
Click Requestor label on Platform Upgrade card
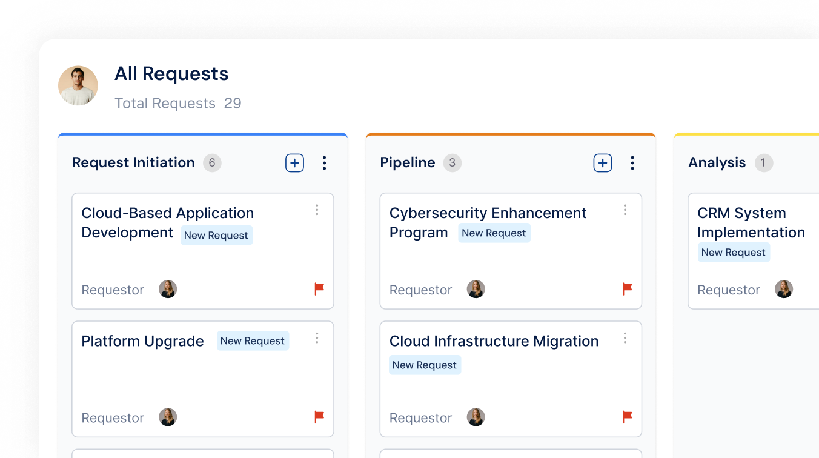click(113, 418)
